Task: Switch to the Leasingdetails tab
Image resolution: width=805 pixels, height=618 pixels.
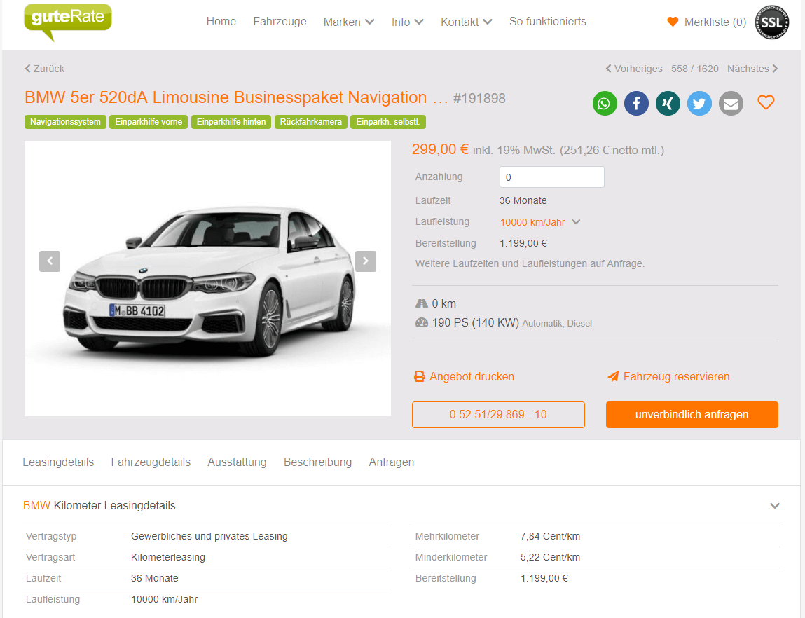Action: pos(58,462)
